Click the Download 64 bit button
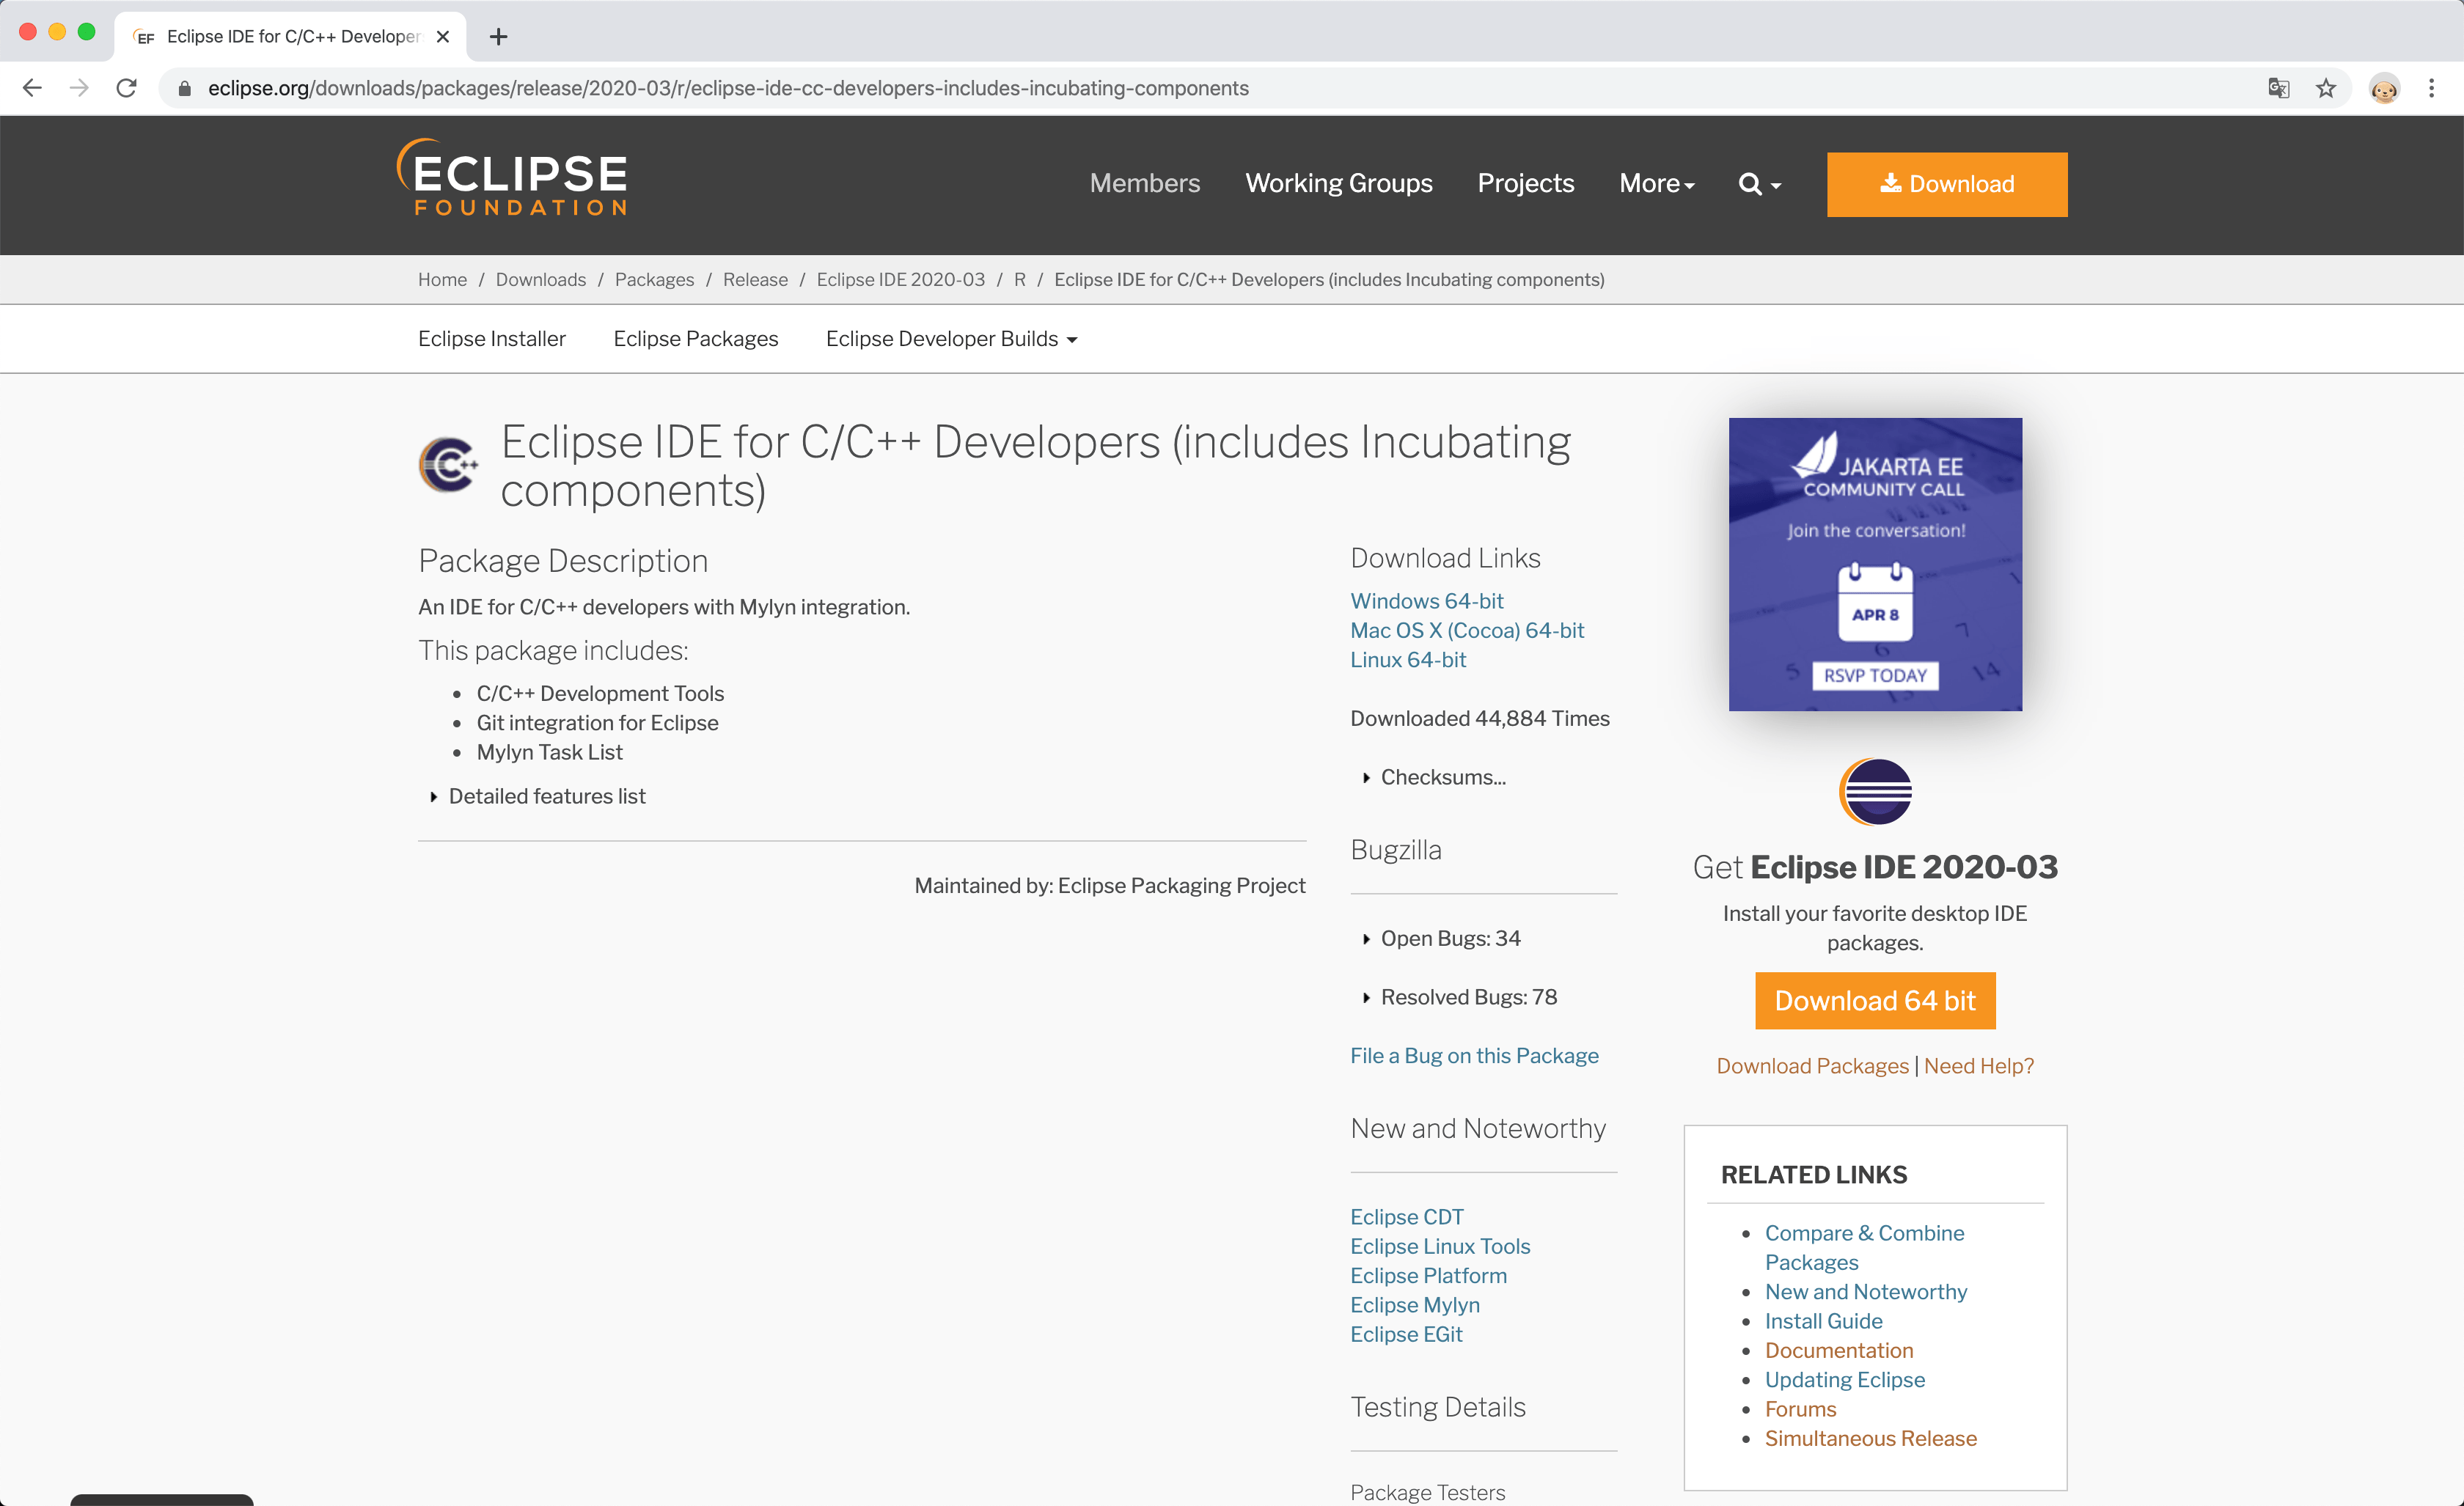 tap(1874, 1000)
